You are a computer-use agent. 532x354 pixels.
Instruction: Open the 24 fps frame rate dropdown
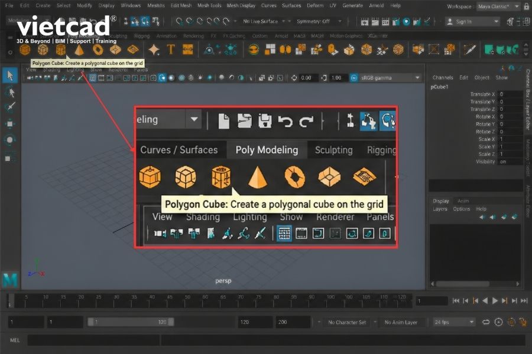(x=454, y=322)
